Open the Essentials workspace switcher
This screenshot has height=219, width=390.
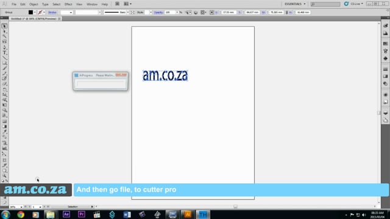[x=295, y=4]
